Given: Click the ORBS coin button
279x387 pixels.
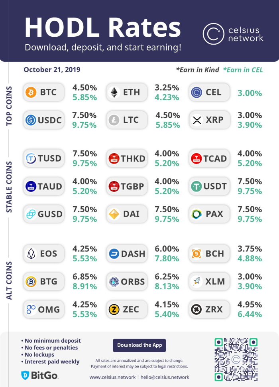Looking at the screenshot, I should point(127,281).
